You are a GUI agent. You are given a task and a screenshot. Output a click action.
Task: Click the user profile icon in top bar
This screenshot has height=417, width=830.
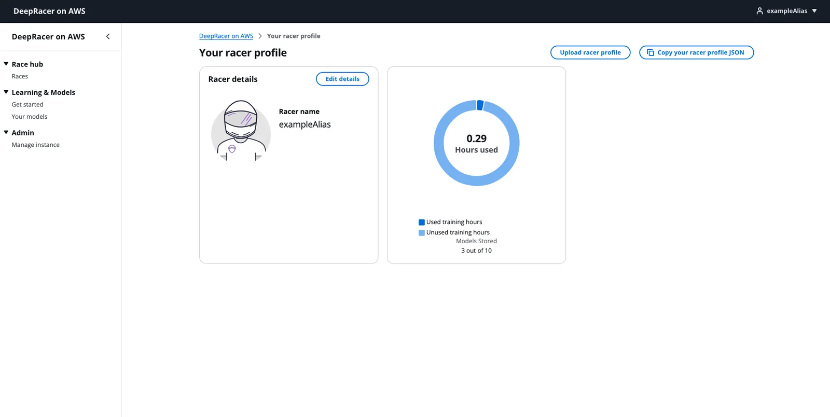pyautogui.click(x=759, y=11)
